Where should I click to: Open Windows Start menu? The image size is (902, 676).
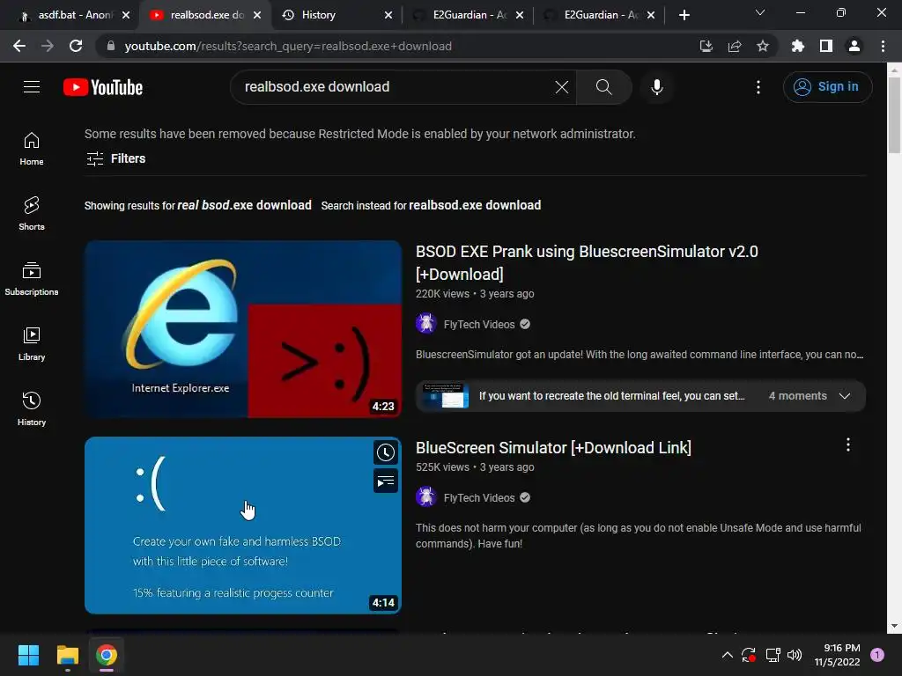click(x=28, y=655)
